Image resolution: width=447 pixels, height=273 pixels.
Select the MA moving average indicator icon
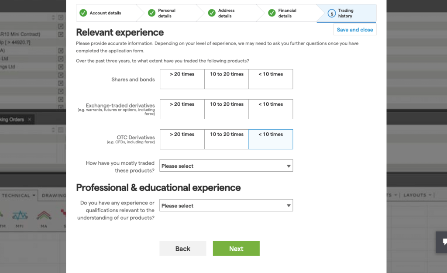(44, 215)
